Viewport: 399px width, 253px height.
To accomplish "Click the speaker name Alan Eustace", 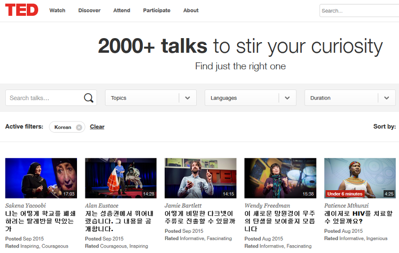I will click(102, 206).
